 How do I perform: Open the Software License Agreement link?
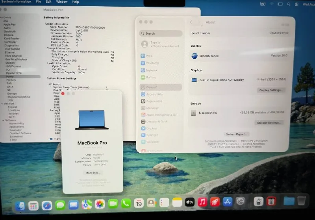pos(220,141)
